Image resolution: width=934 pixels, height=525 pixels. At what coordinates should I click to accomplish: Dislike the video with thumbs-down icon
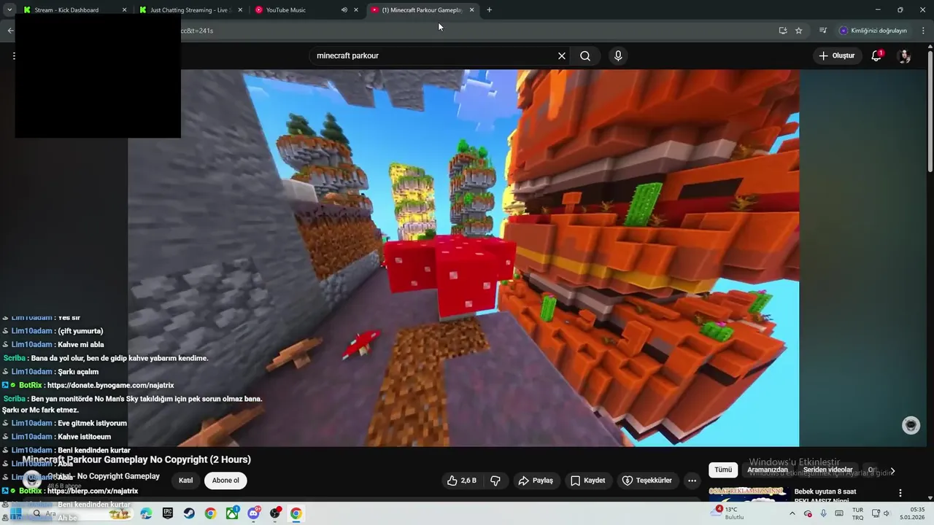tap(495, 481)
